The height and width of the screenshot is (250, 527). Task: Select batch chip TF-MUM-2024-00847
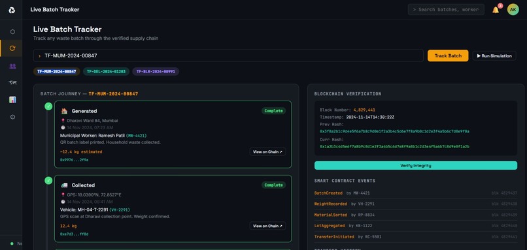pos(56,72)
